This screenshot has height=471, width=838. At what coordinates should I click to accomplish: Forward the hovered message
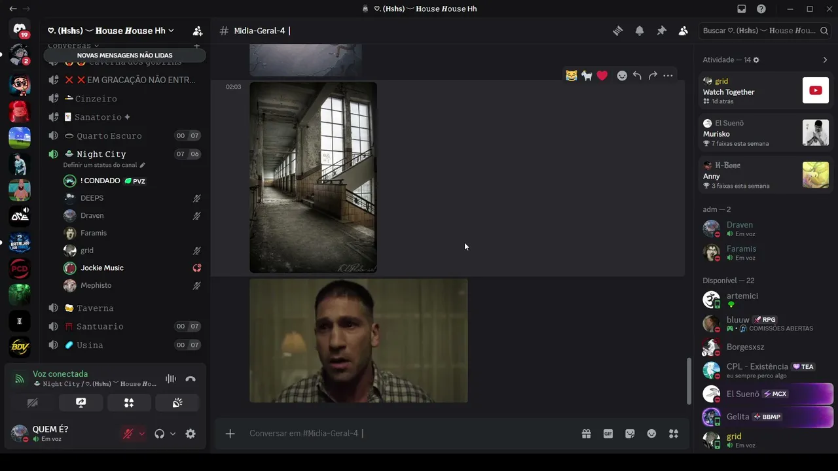[653, 76]
